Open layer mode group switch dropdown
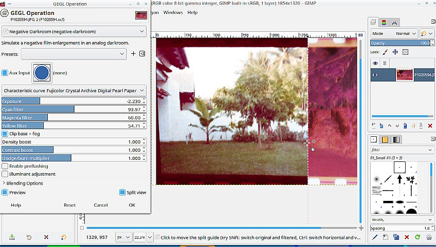 [x=427, y=33]
